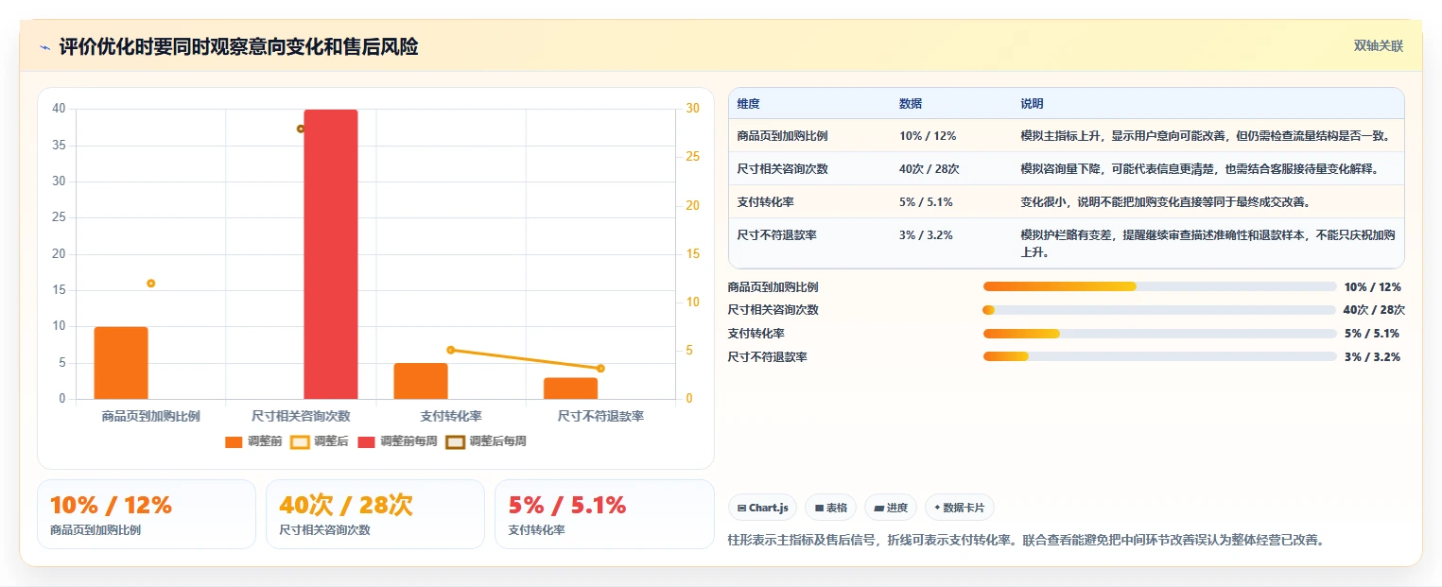Click the 表格 chip
Viewport: 1442px width, 587px height.
pyautogui.click(x=830, y=508)
